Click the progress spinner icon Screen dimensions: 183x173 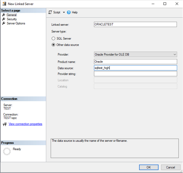coord(7,151)
